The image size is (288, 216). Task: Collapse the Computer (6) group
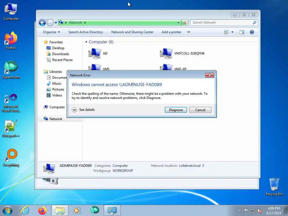click(86, 42)
